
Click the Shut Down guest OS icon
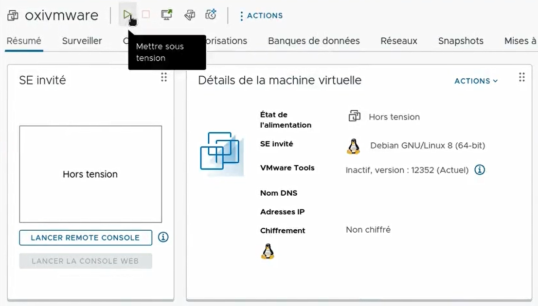tap(145, 15)
